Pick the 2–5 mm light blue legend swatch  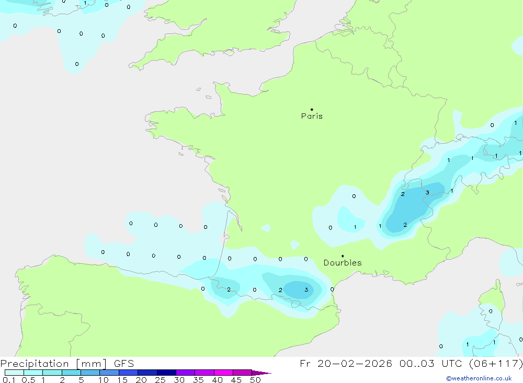[x=71, y=373]
